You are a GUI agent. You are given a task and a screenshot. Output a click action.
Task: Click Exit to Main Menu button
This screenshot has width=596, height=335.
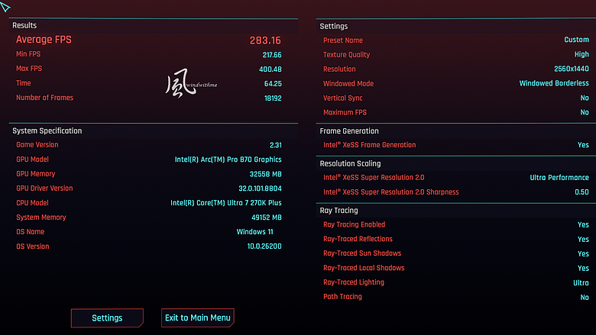(x=198, y=318)
